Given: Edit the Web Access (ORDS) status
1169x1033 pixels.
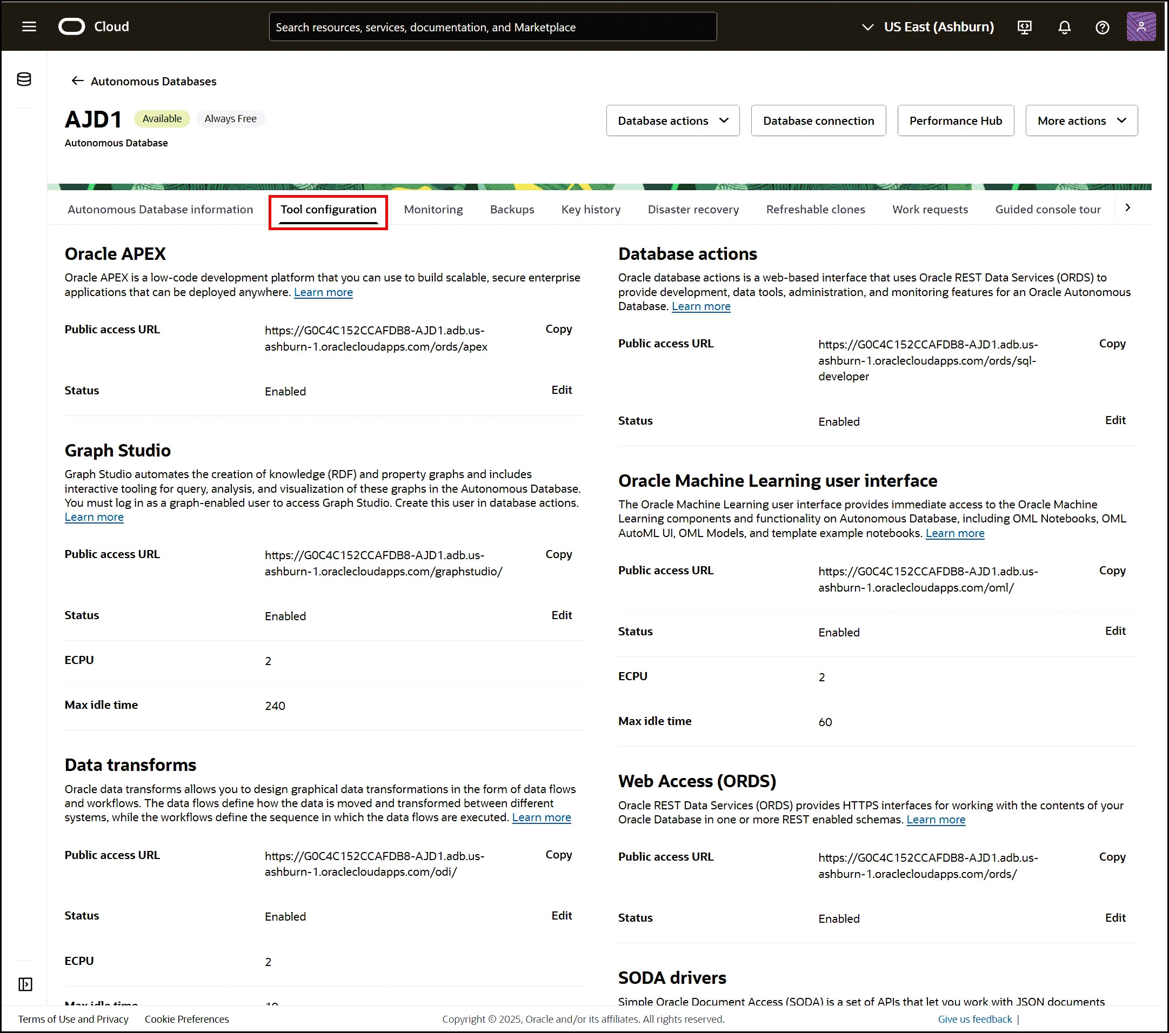Looking at the screenshot, I should coord(1114,917).
